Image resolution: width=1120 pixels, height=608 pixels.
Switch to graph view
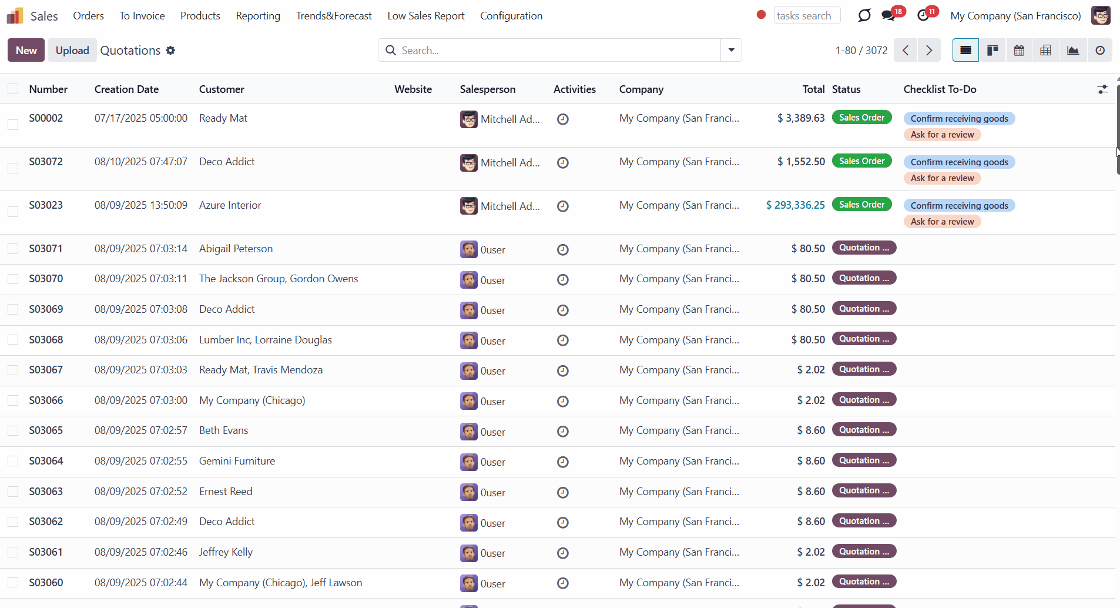click(1073, 51)
